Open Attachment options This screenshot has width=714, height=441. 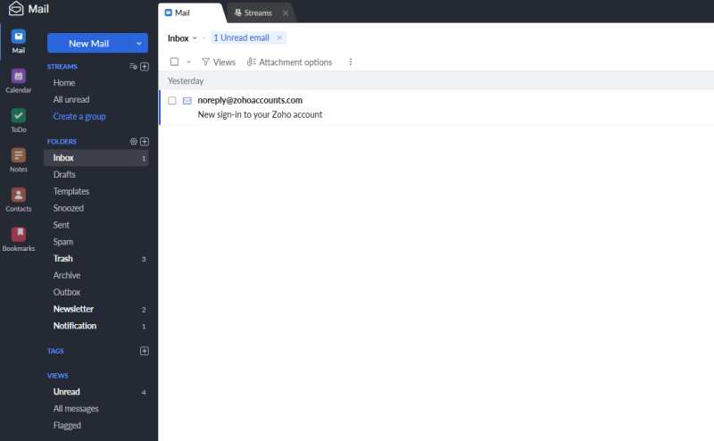289,62
